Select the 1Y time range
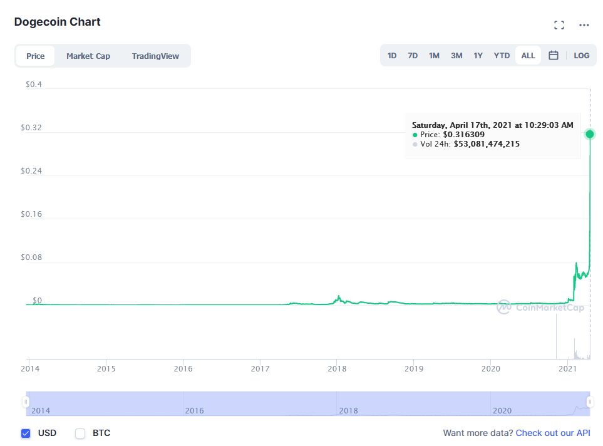 tap(478, 55)
